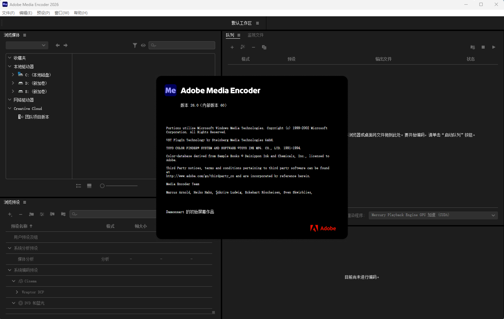Click the stop queue icon
This screenshot has height=319, width=504.
(483, 47)
